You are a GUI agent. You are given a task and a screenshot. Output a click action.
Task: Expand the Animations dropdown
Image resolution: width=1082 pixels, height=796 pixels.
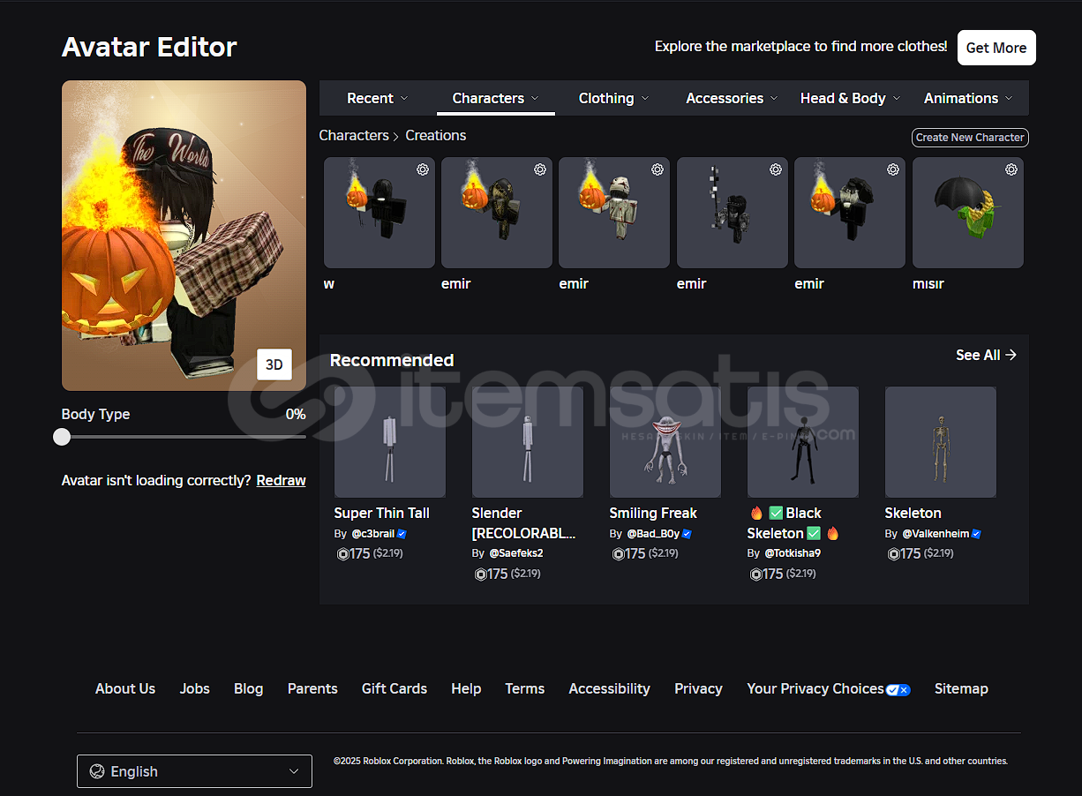[968, 98]
